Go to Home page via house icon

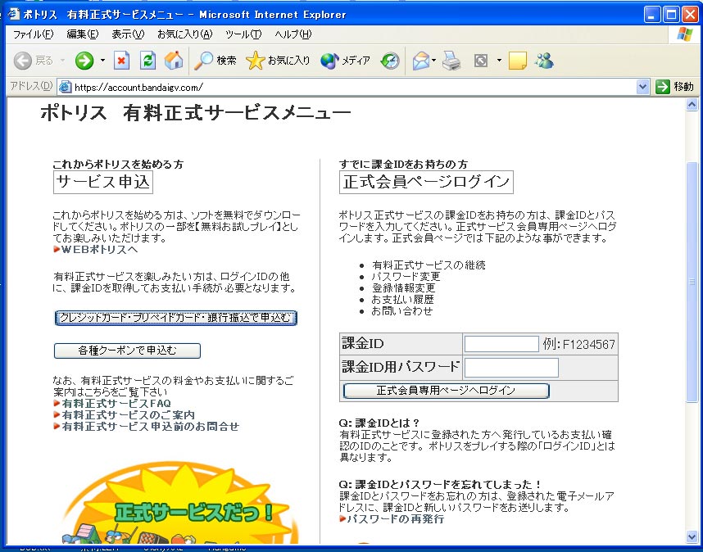tap(174, 61)
